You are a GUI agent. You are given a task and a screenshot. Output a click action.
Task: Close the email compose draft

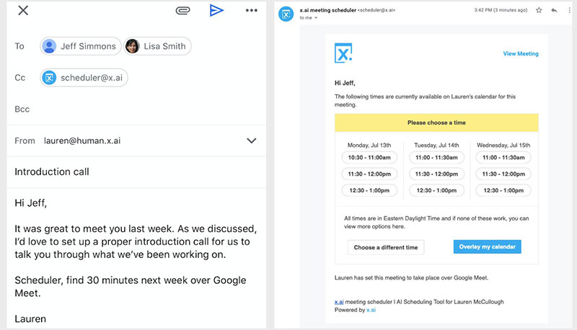pos(23,10)
